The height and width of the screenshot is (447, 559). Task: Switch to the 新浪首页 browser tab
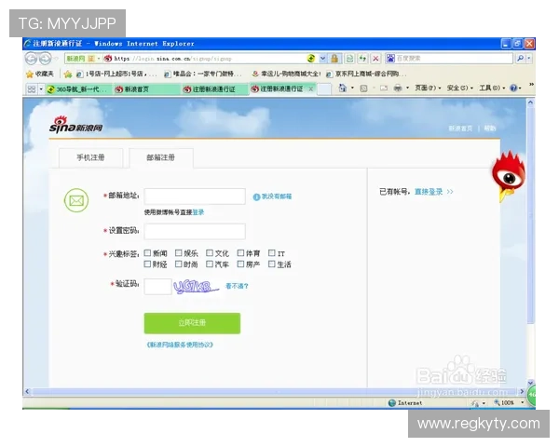[144, 89]
